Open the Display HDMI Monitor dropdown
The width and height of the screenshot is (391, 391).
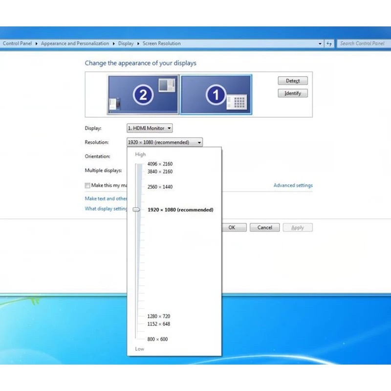tap(150, 128)
